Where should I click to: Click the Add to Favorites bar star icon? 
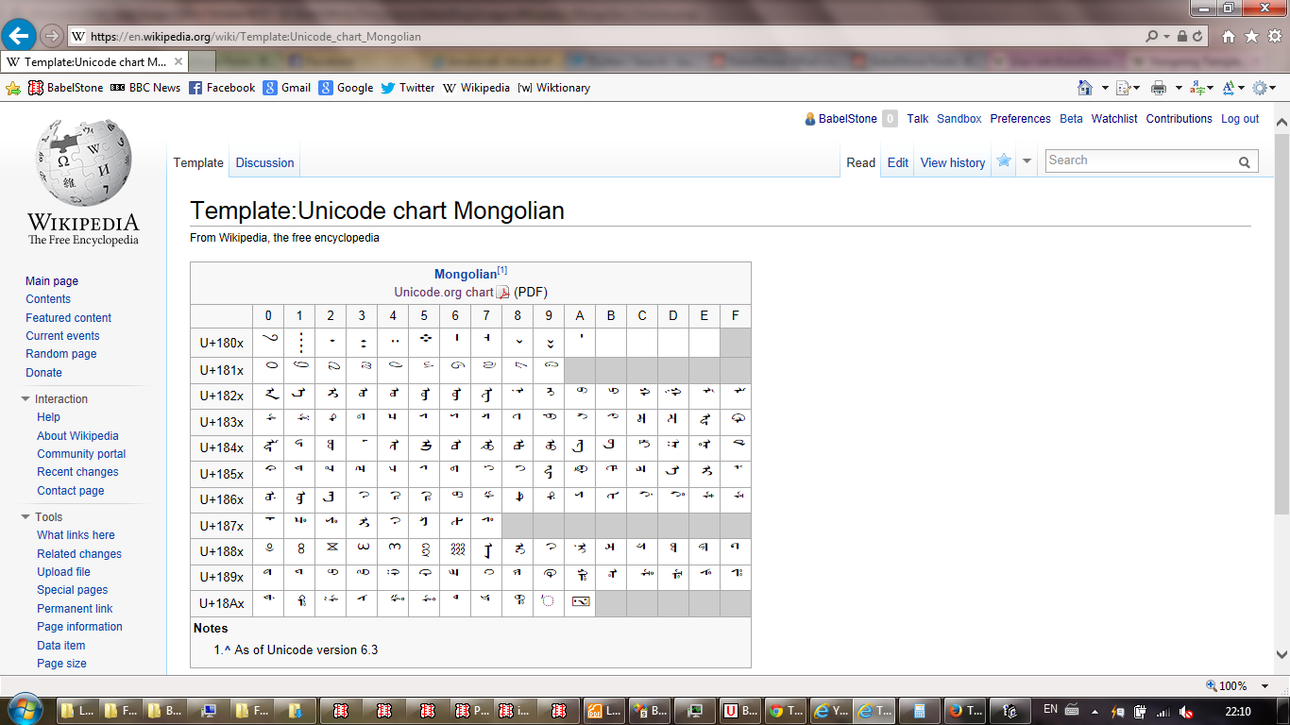point(13,88)
